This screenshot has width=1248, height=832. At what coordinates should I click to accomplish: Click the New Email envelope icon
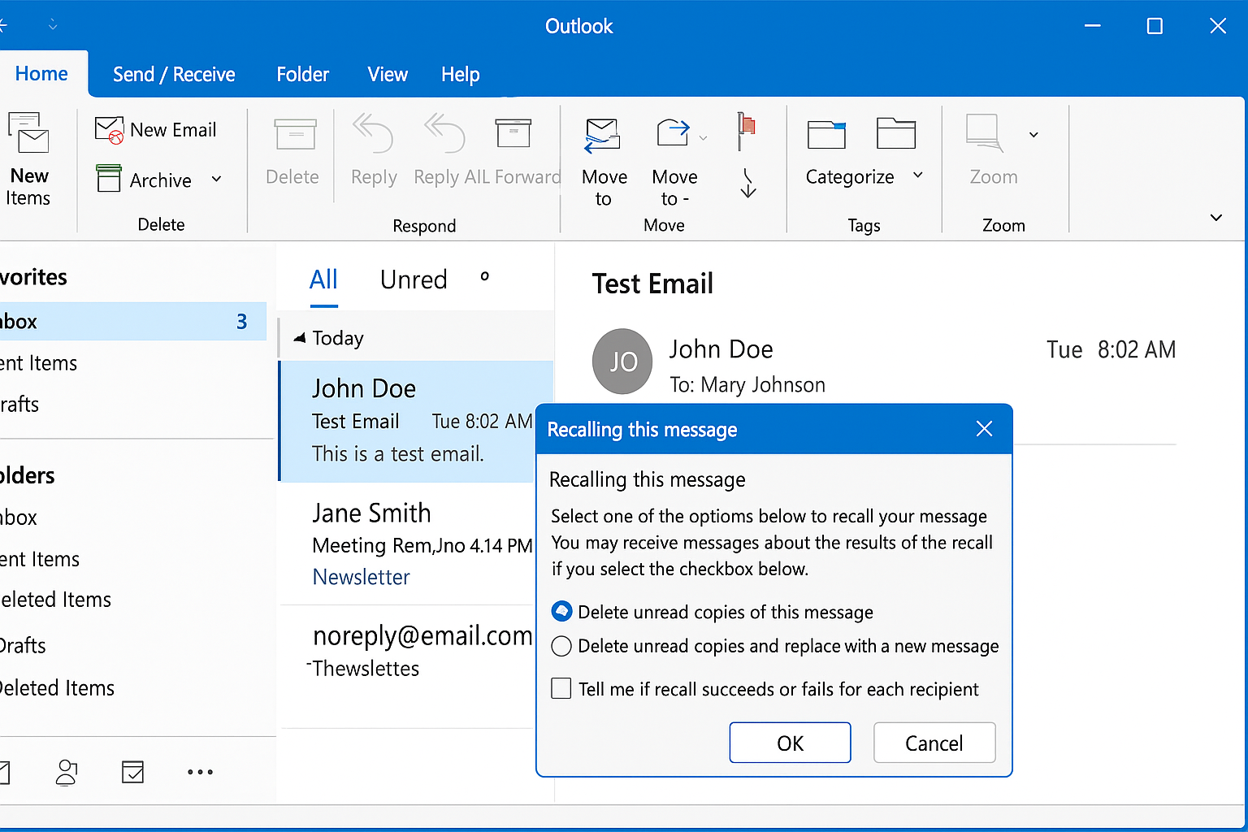point(109,130)
